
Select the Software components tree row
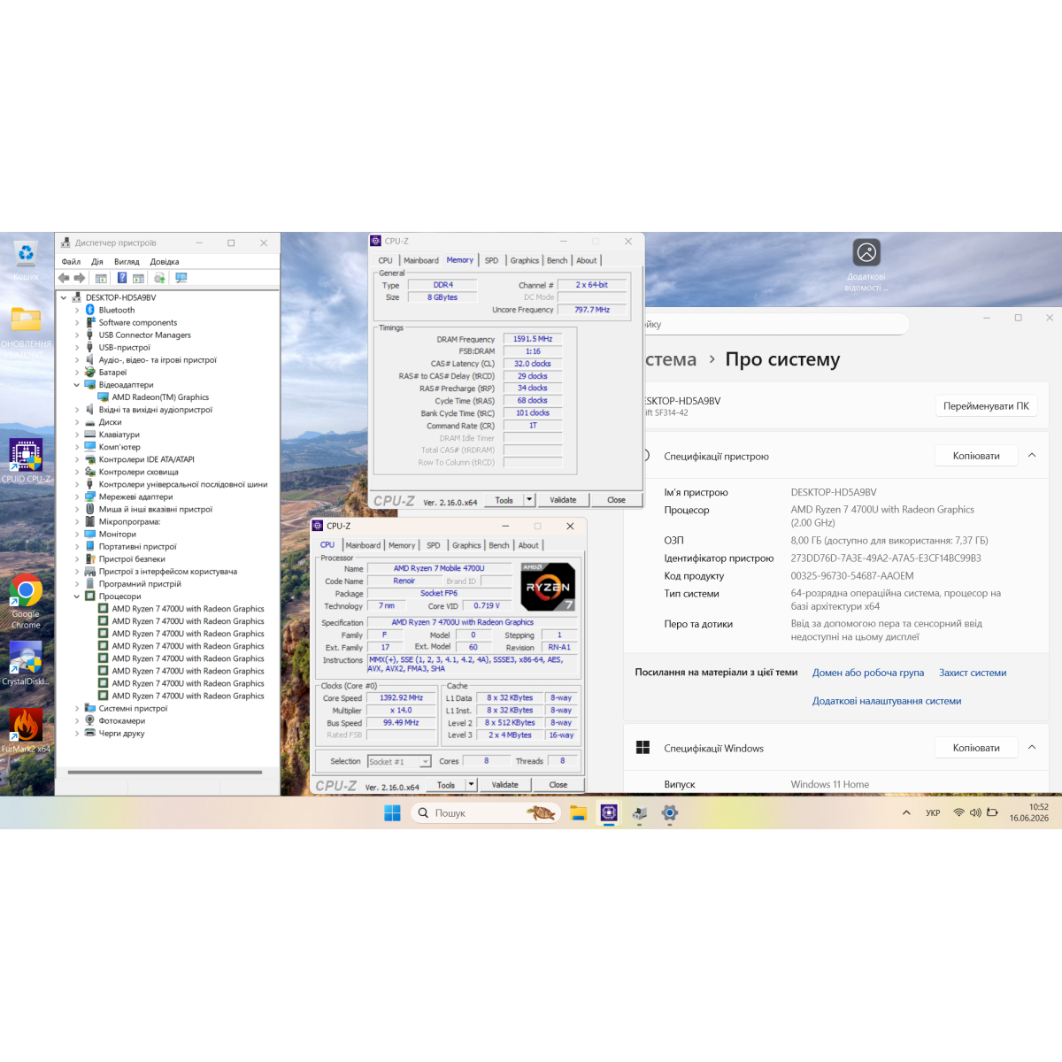pyautogui.click(x=137, y=322)
